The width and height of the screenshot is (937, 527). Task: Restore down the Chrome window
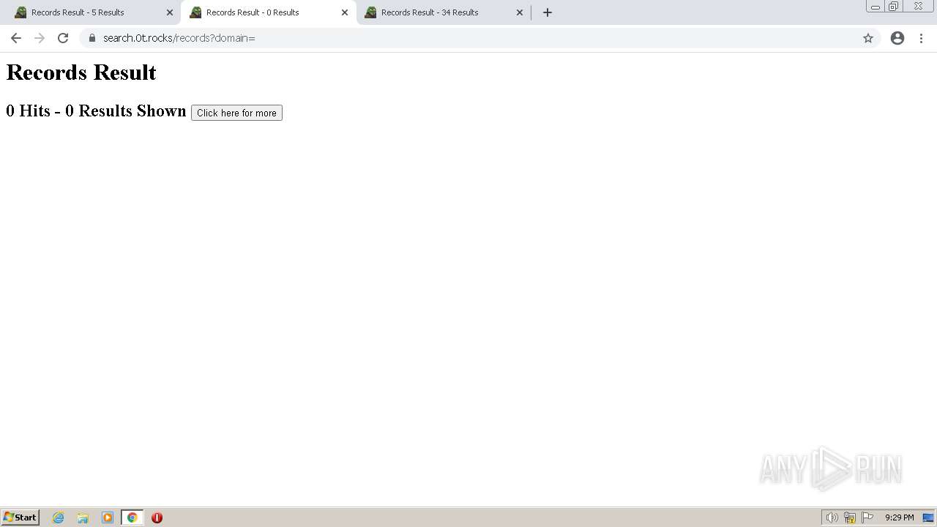[894, 7]
